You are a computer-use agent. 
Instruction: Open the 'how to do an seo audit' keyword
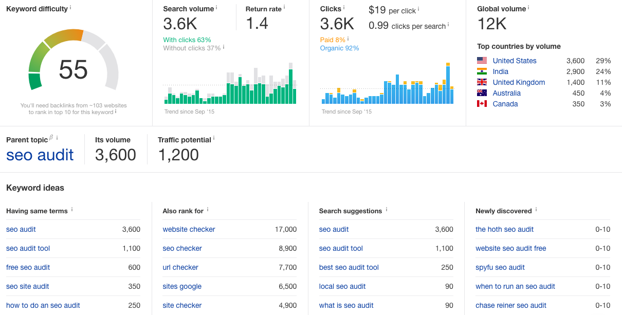(x=43, y=305)
